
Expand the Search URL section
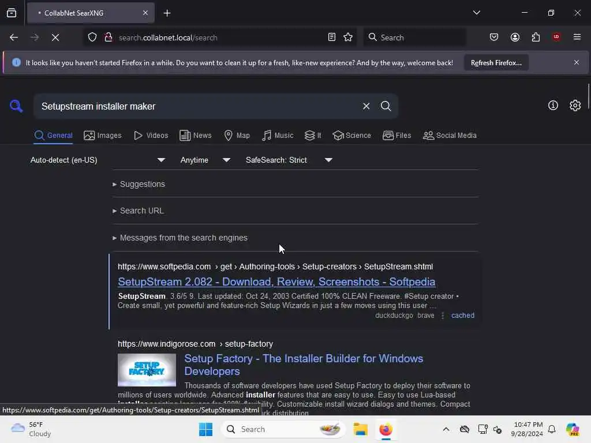(139, 211)
